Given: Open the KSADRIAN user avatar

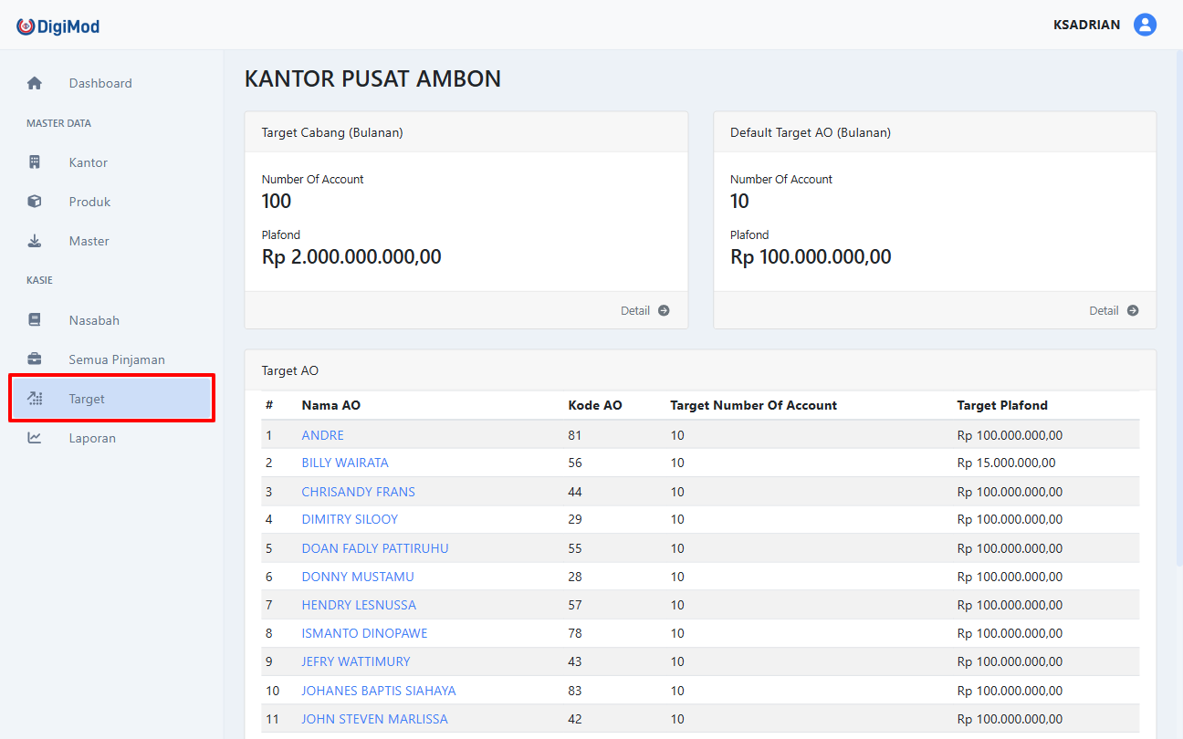Looking at the screenshot, I should (1145, 25).
